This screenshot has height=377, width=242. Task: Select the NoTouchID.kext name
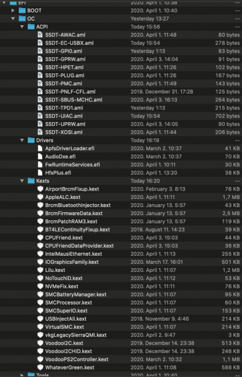tap(64, 278)
